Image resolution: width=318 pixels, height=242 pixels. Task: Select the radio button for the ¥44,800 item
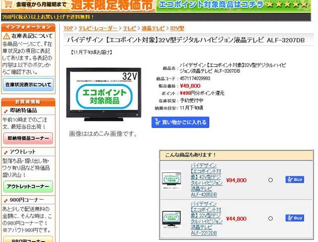coord(270,219)
